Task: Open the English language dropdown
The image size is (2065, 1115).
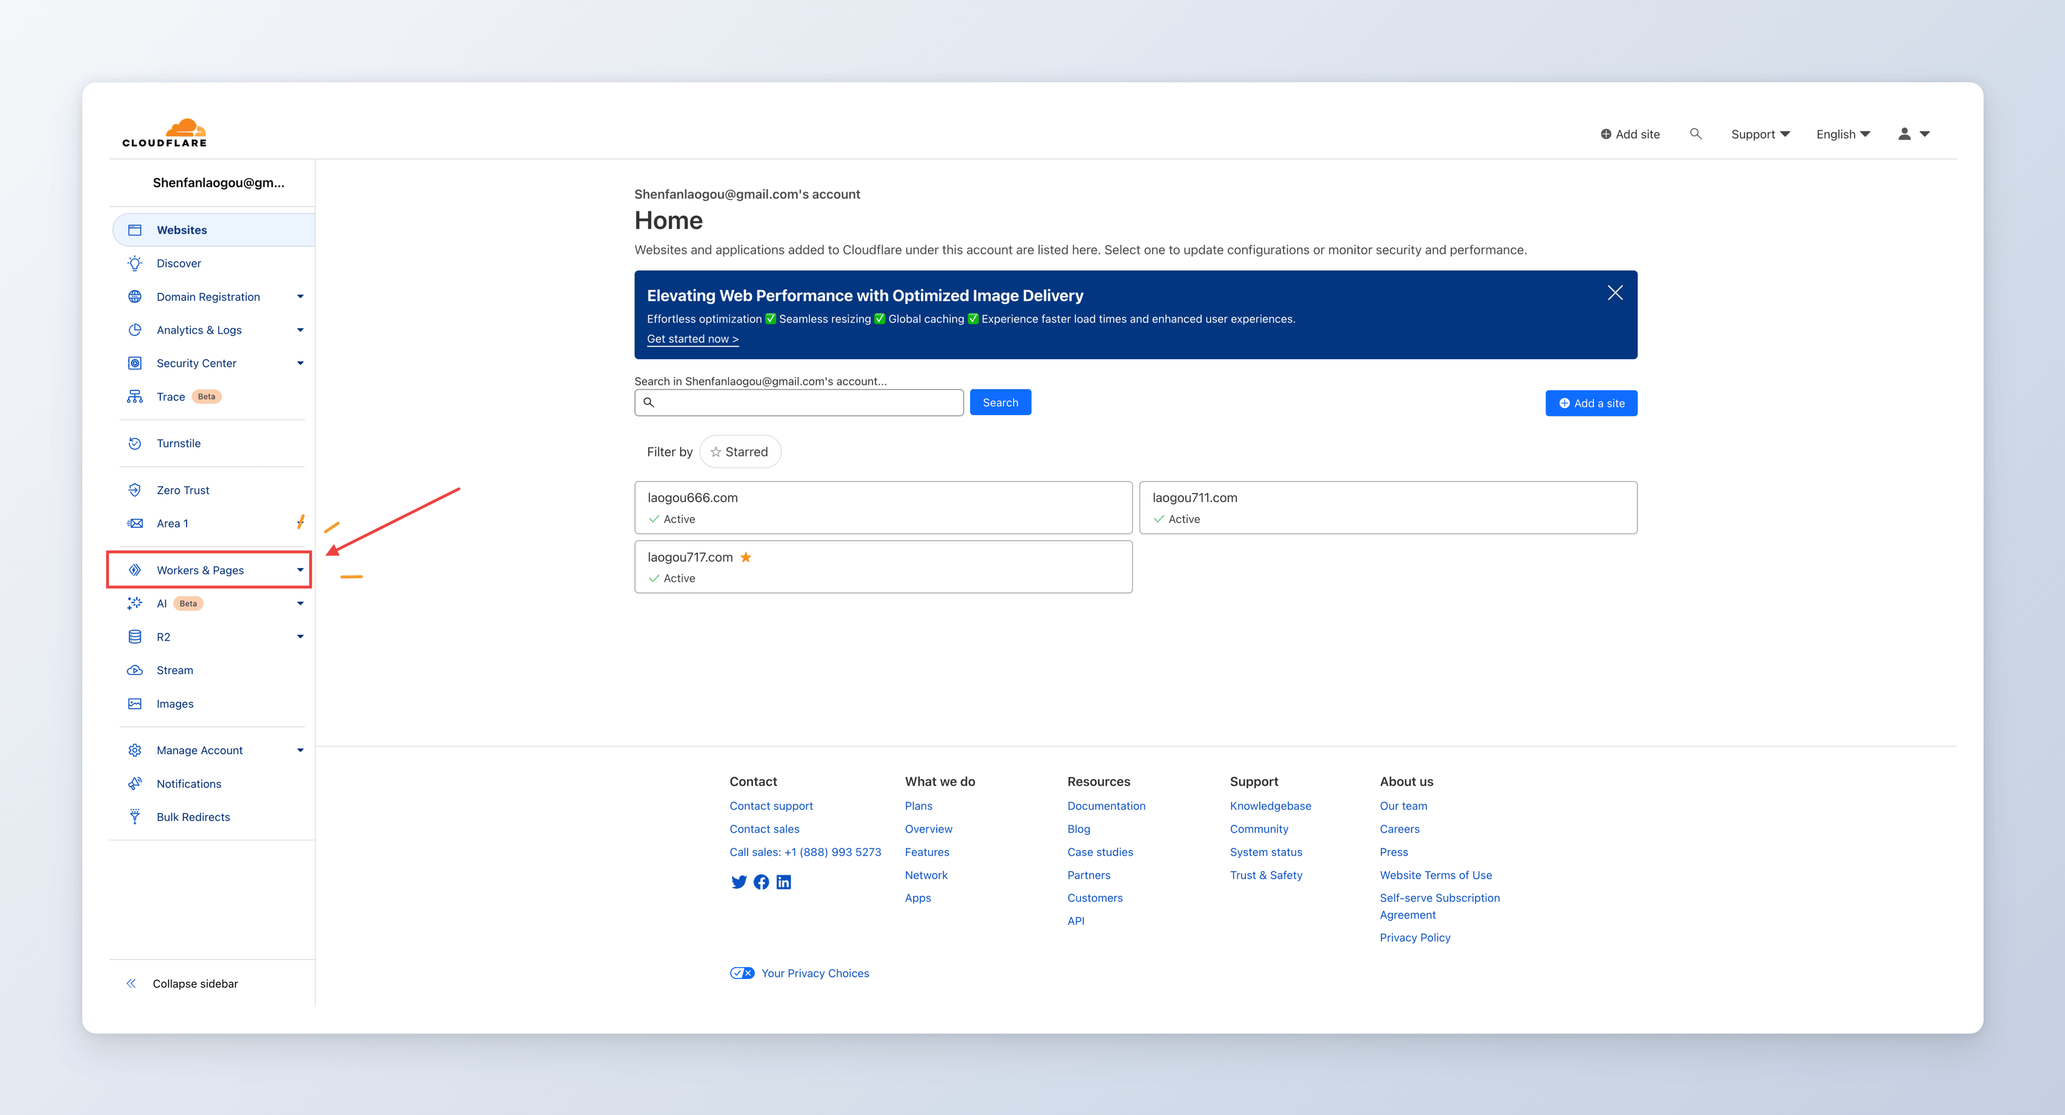Action: [1842, 134]
